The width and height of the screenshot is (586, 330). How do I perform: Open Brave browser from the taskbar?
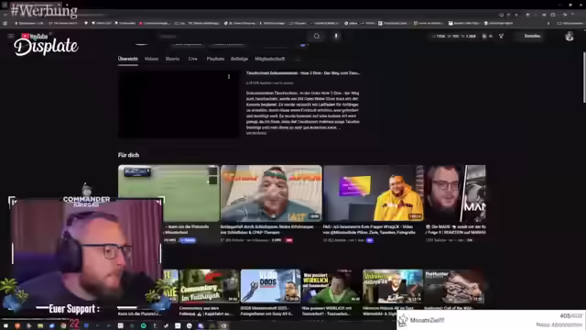17,326
